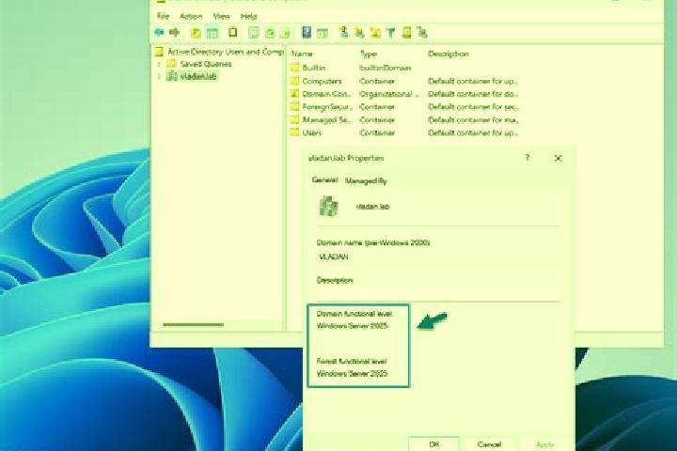Select the Builtin row name

313,68
